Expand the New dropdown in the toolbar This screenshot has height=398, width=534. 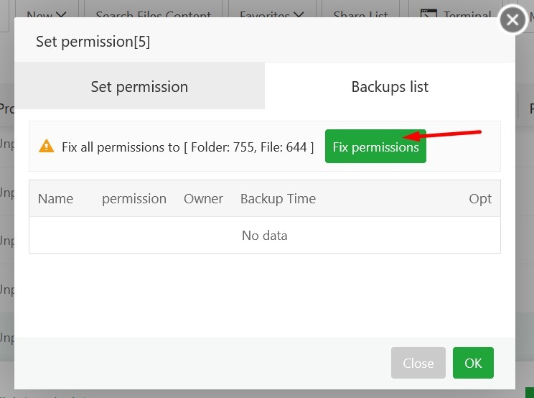(46, 14)
